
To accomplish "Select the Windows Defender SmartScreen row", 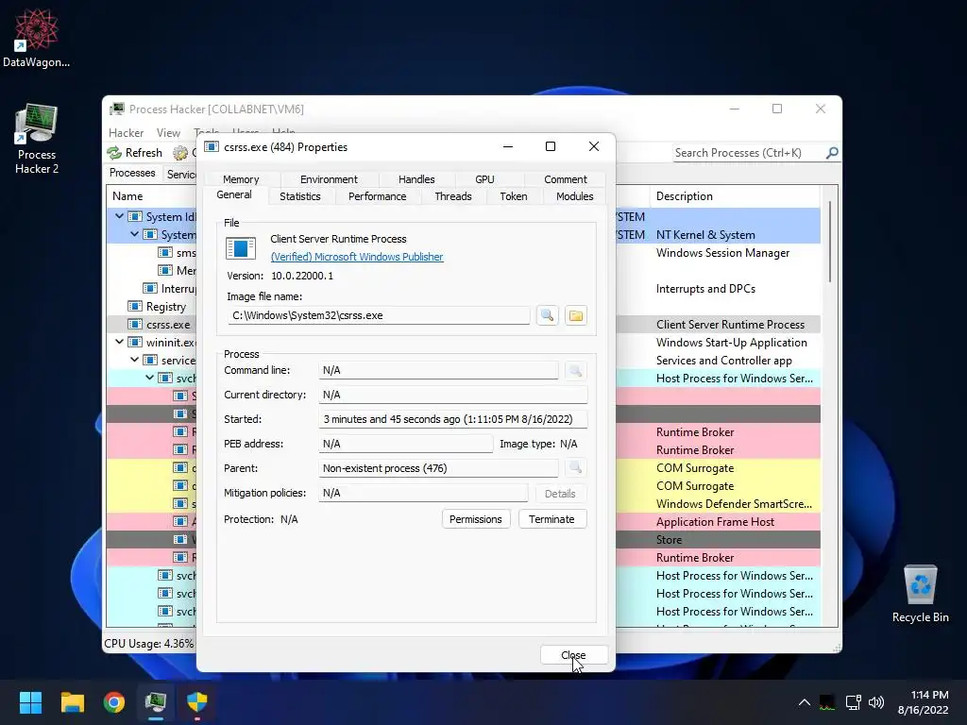I will coord(733,504).
